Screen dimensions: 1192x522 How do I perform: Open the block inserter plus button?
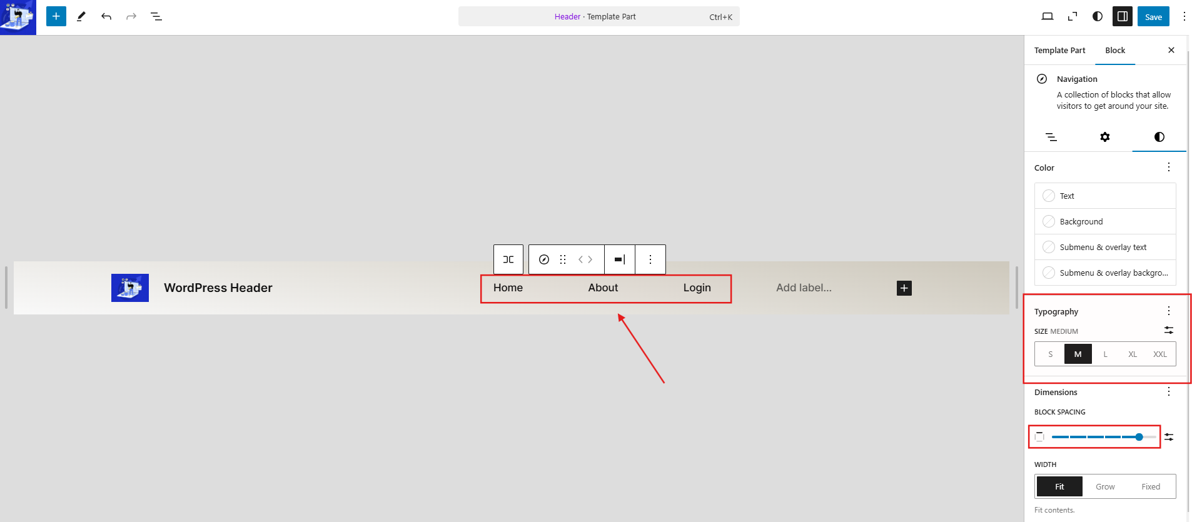[x=56, y=17]
